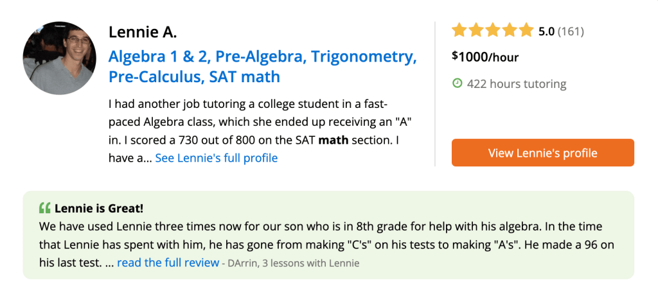Open the "read the full review" link
Viewport: 658px width, 289px height.
click(168, 262)
